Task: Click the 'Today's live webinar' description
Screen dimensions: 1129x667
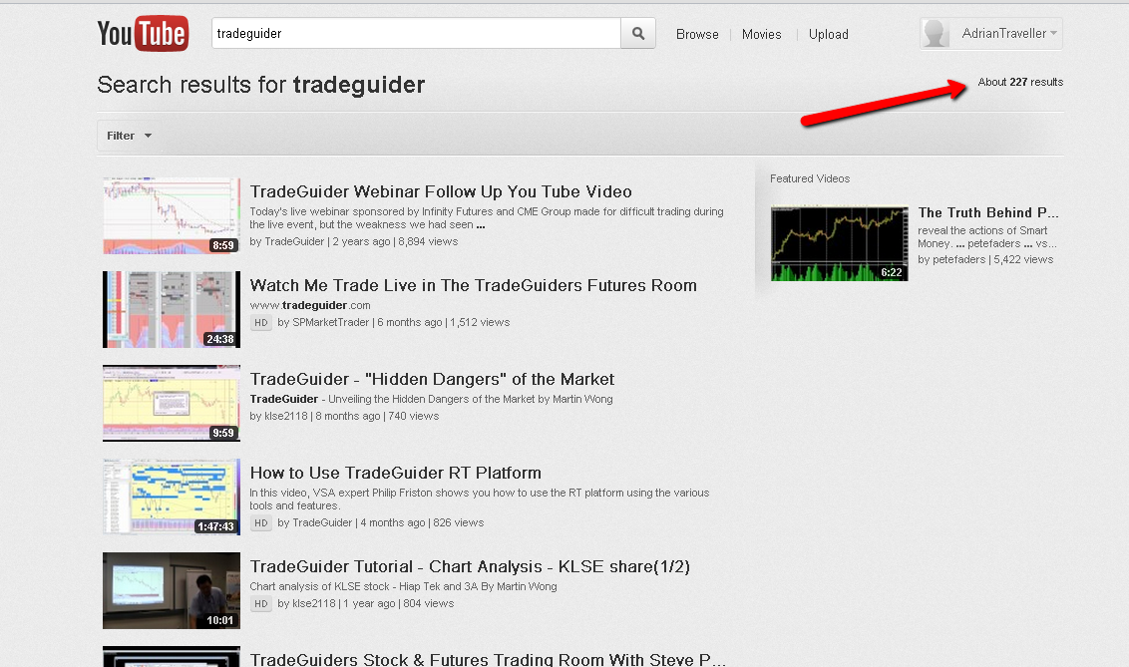Action: point(487,218)
